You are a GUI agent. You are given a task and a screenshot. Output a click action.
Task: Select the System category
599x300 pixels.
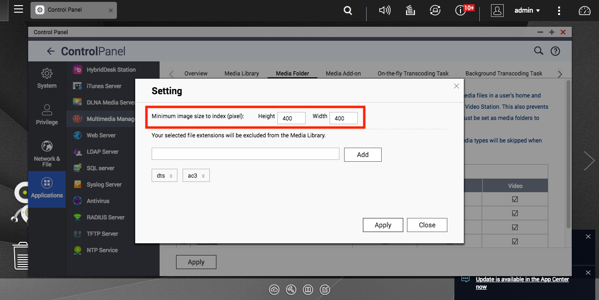pos(46,78)
